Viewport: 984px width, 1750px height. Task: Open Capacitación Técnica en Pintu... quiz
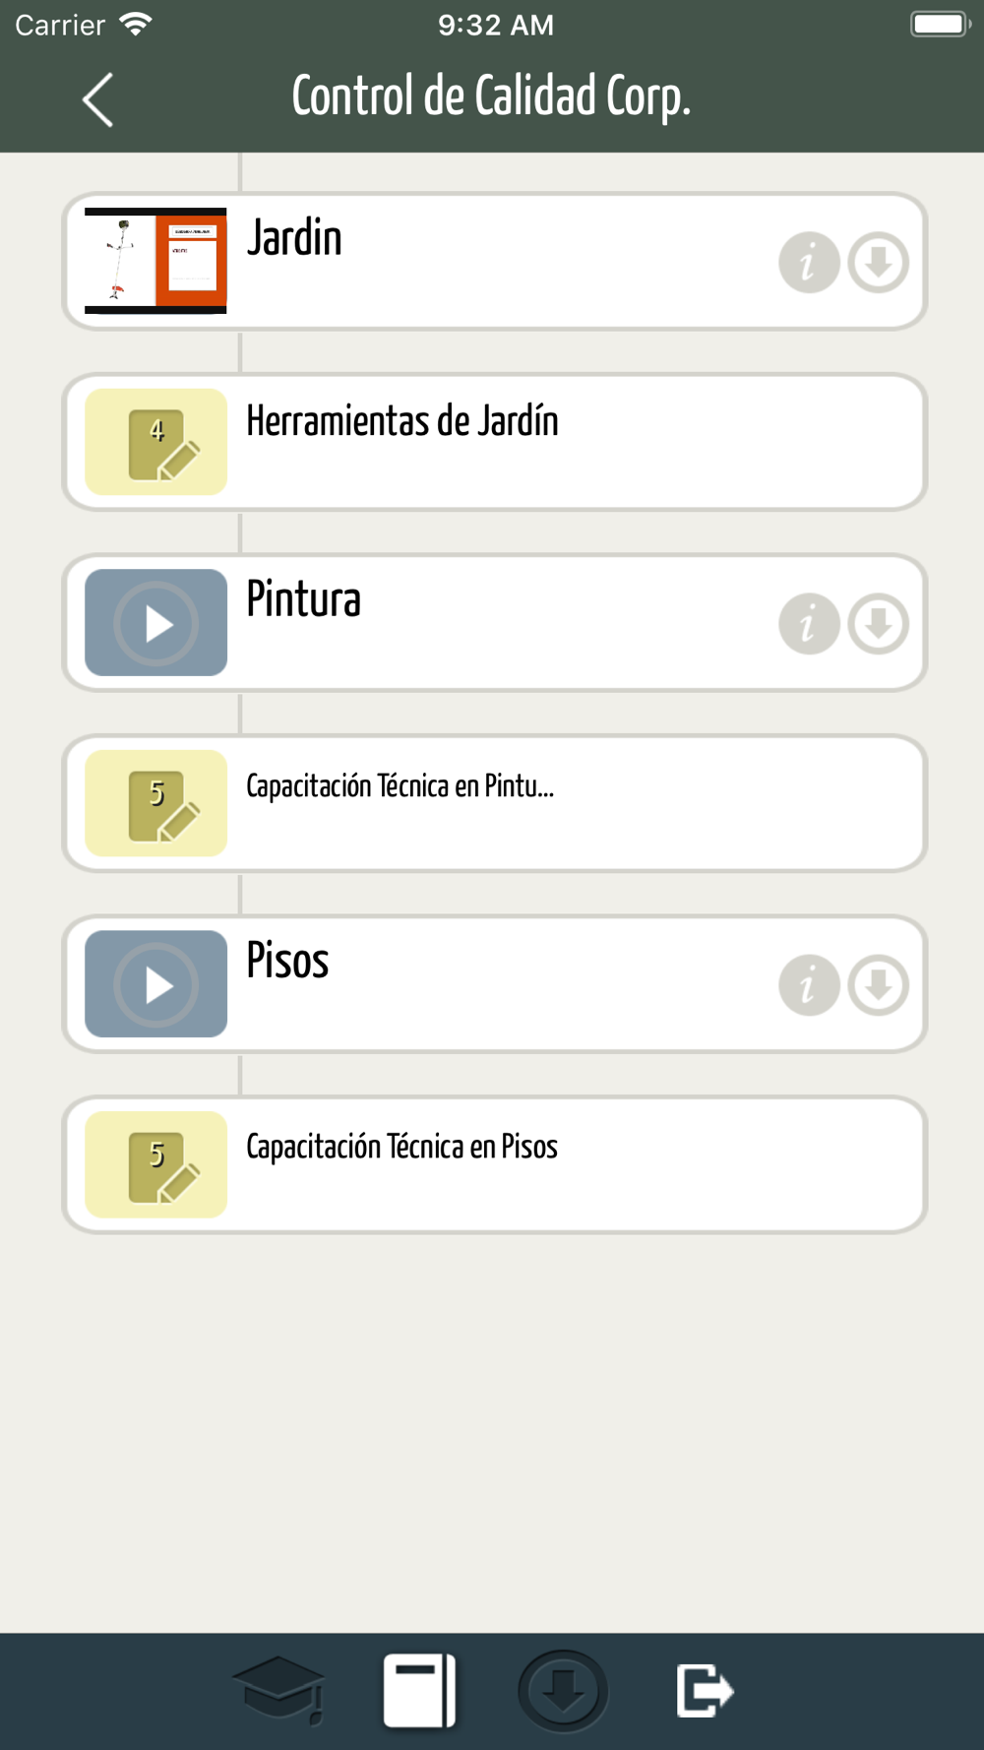(495, 803)
